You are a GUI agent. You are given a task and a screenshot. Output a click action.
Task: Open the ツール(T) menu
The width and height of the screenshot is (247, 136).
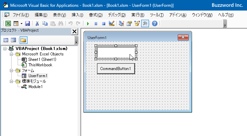point(157,15)
